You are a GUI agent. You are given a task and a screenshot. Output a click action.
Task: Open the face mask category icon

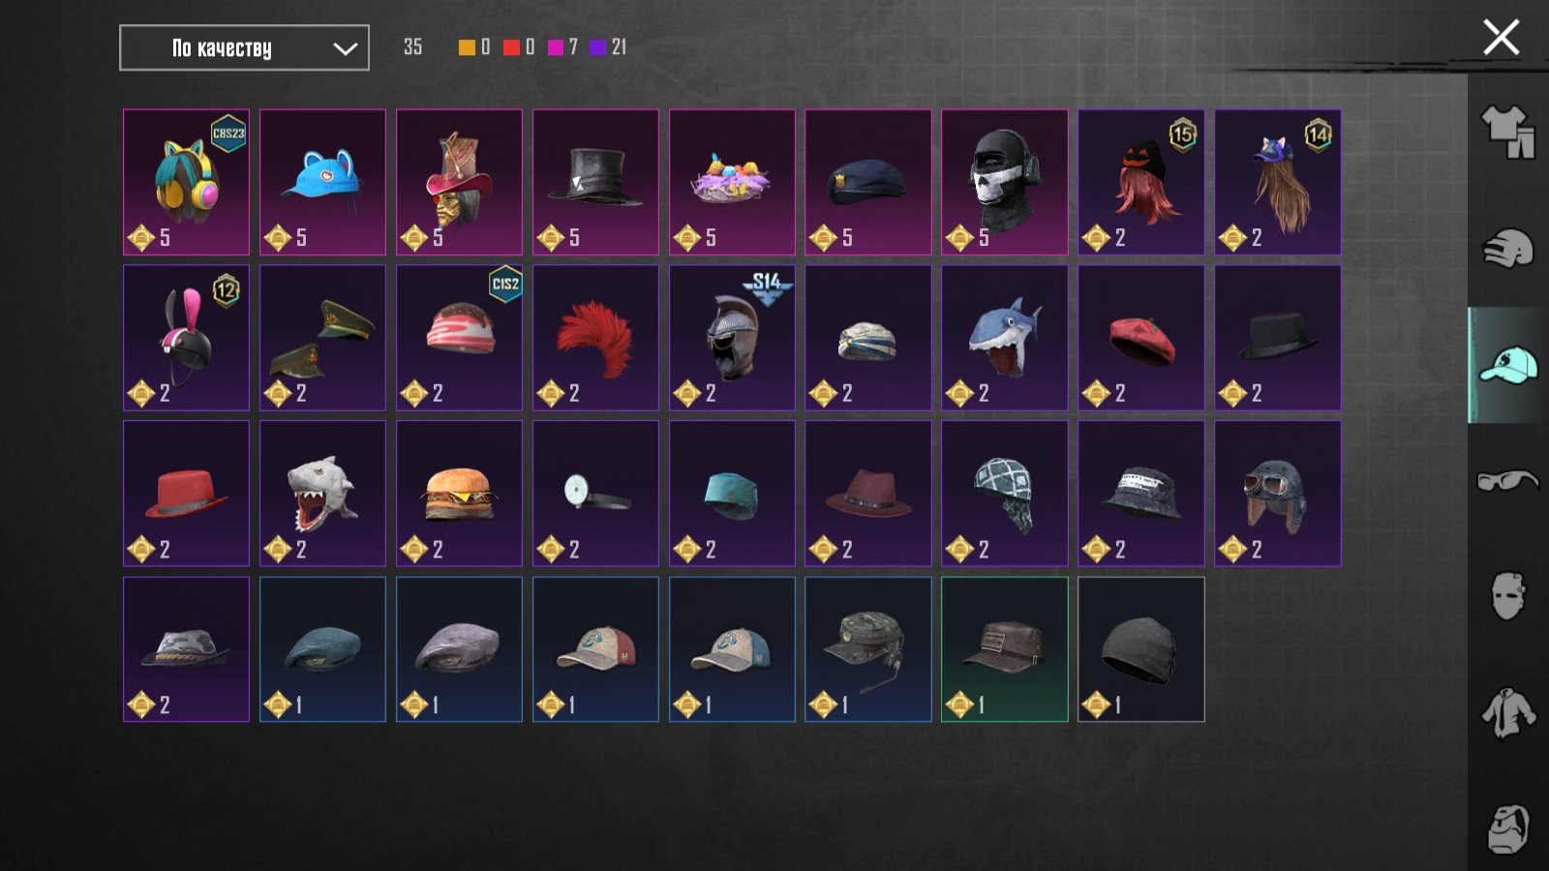click(1507, 595)
